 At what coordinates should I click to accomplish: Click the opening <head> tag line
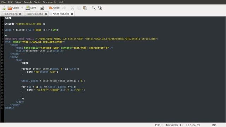click(14, 45)
